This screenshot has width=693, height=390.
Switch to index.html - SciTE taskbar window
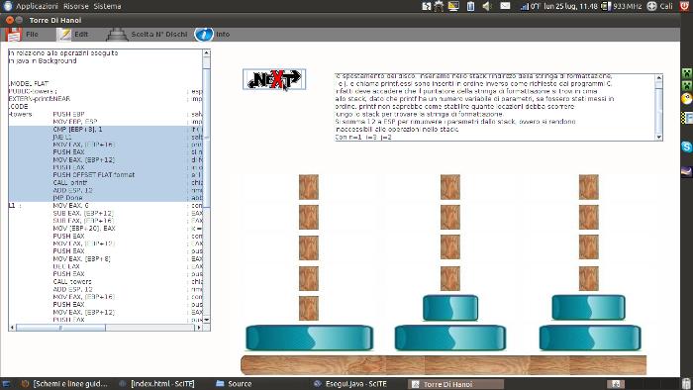coord(157,384)
